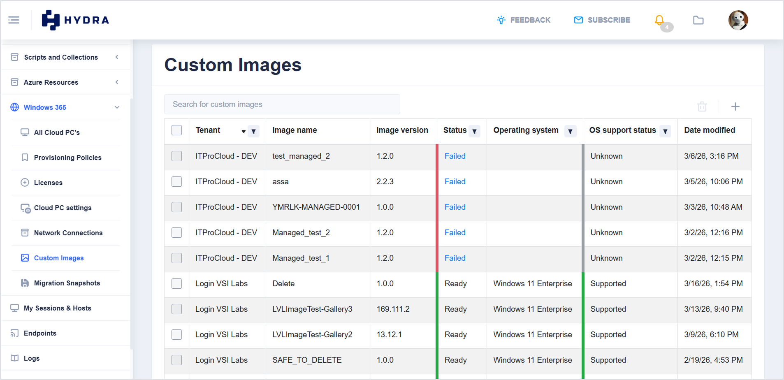Viewport: 784px width, 380px height.
Task: Focus the custom images search field
Action: point(282,104)
